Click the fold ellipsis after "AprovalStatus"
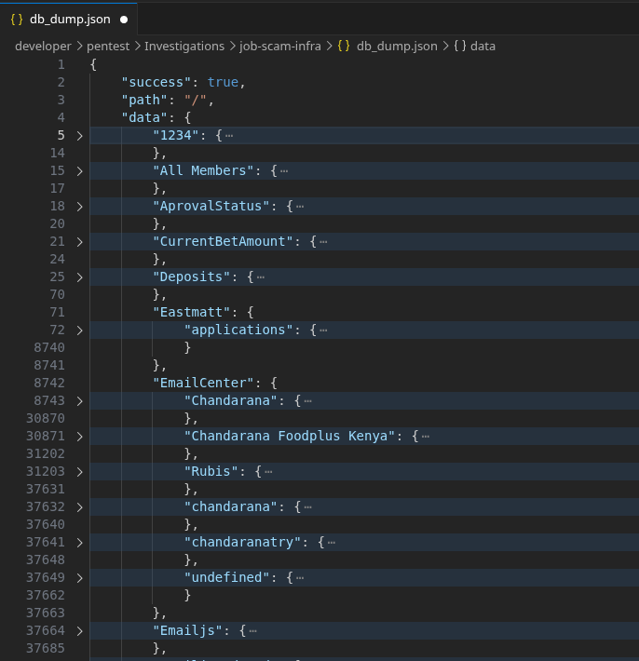 (x=299, y=207)
